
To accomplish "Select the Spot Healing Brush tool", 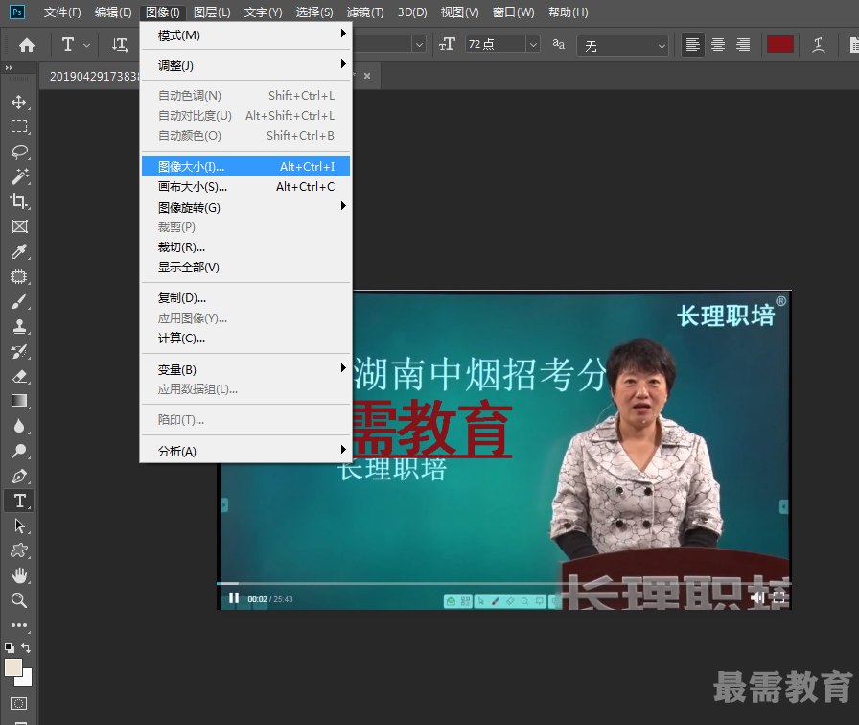I will [x=19, y=277].
